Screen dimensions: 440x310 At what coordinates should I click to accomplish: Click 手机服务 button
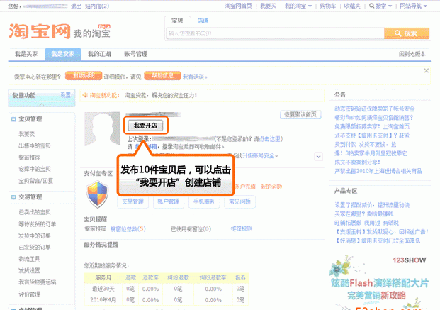point(204,201)
